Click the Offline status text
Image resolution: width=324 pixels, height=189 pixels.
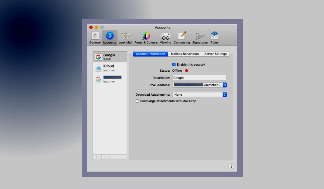pyautogui.click(x=177, y=70)
